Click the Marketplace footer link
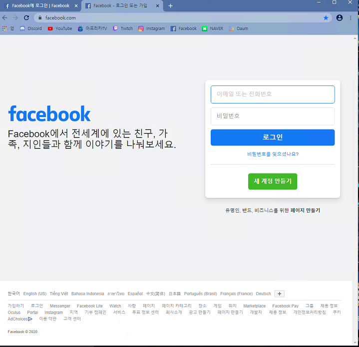Screen dimensions: 359x347 coord(254,305)
